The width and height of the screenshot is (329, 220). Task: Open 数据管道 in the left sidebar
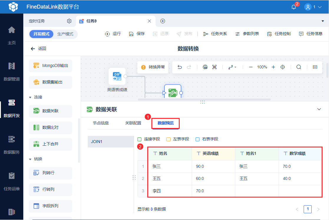[x=11, y=72]
